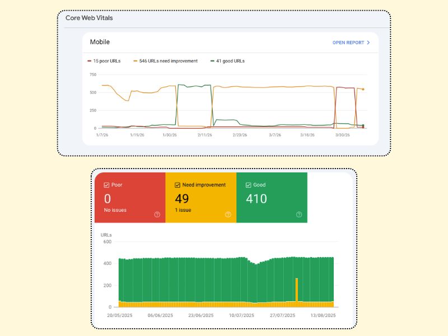The image size is (448, 336).
Task: Click the 27/07/2025 date axis label
Action: (282, 315)
